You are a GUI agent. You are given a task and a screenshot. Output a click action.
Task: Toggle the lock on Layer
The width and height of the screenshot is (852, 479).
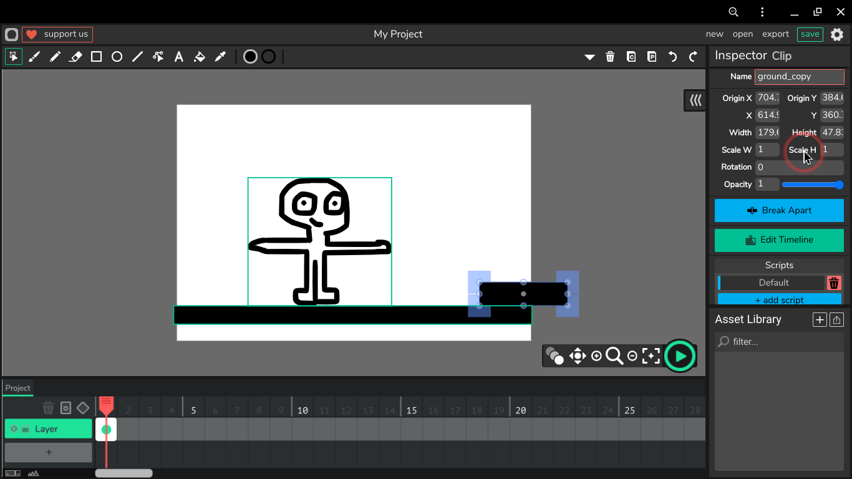click(x=26, y=429)
